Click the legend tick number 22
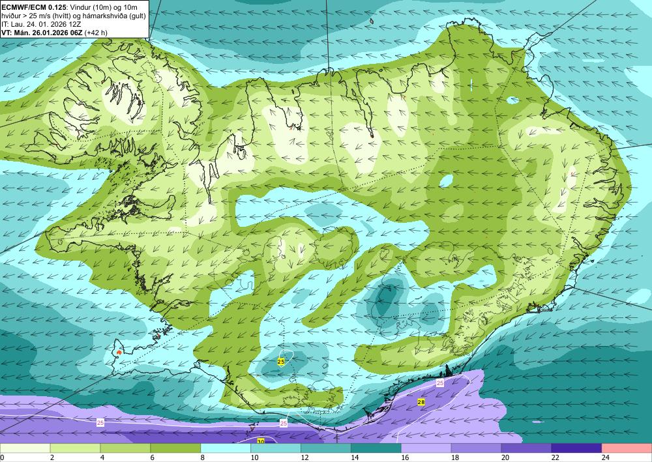Image resolution: width=652 pixels, height=462 pixels. click(555, 457)
